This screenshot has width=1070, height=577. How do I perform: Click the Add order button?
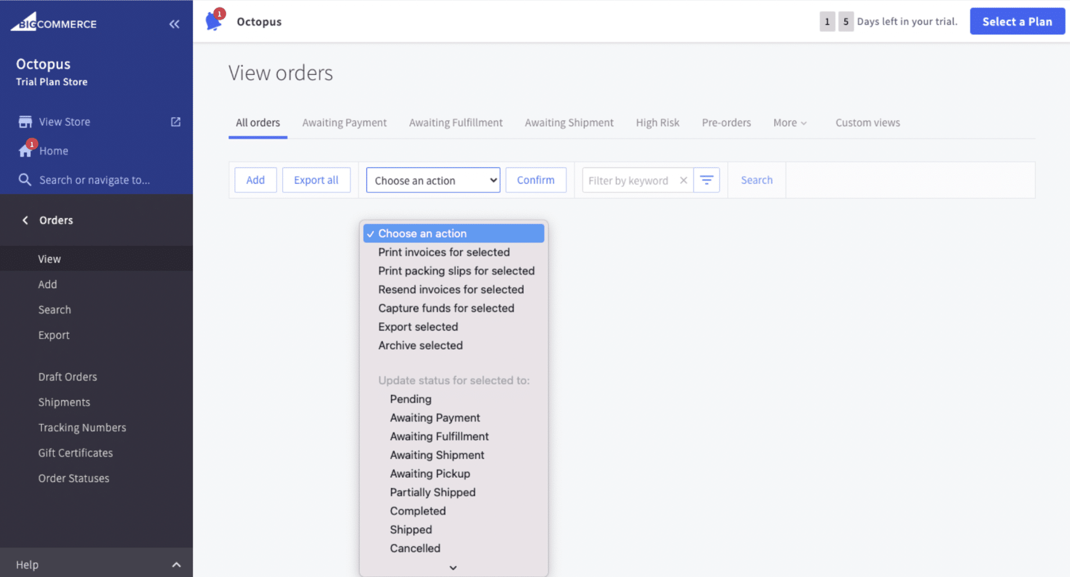tap(256, 180)
